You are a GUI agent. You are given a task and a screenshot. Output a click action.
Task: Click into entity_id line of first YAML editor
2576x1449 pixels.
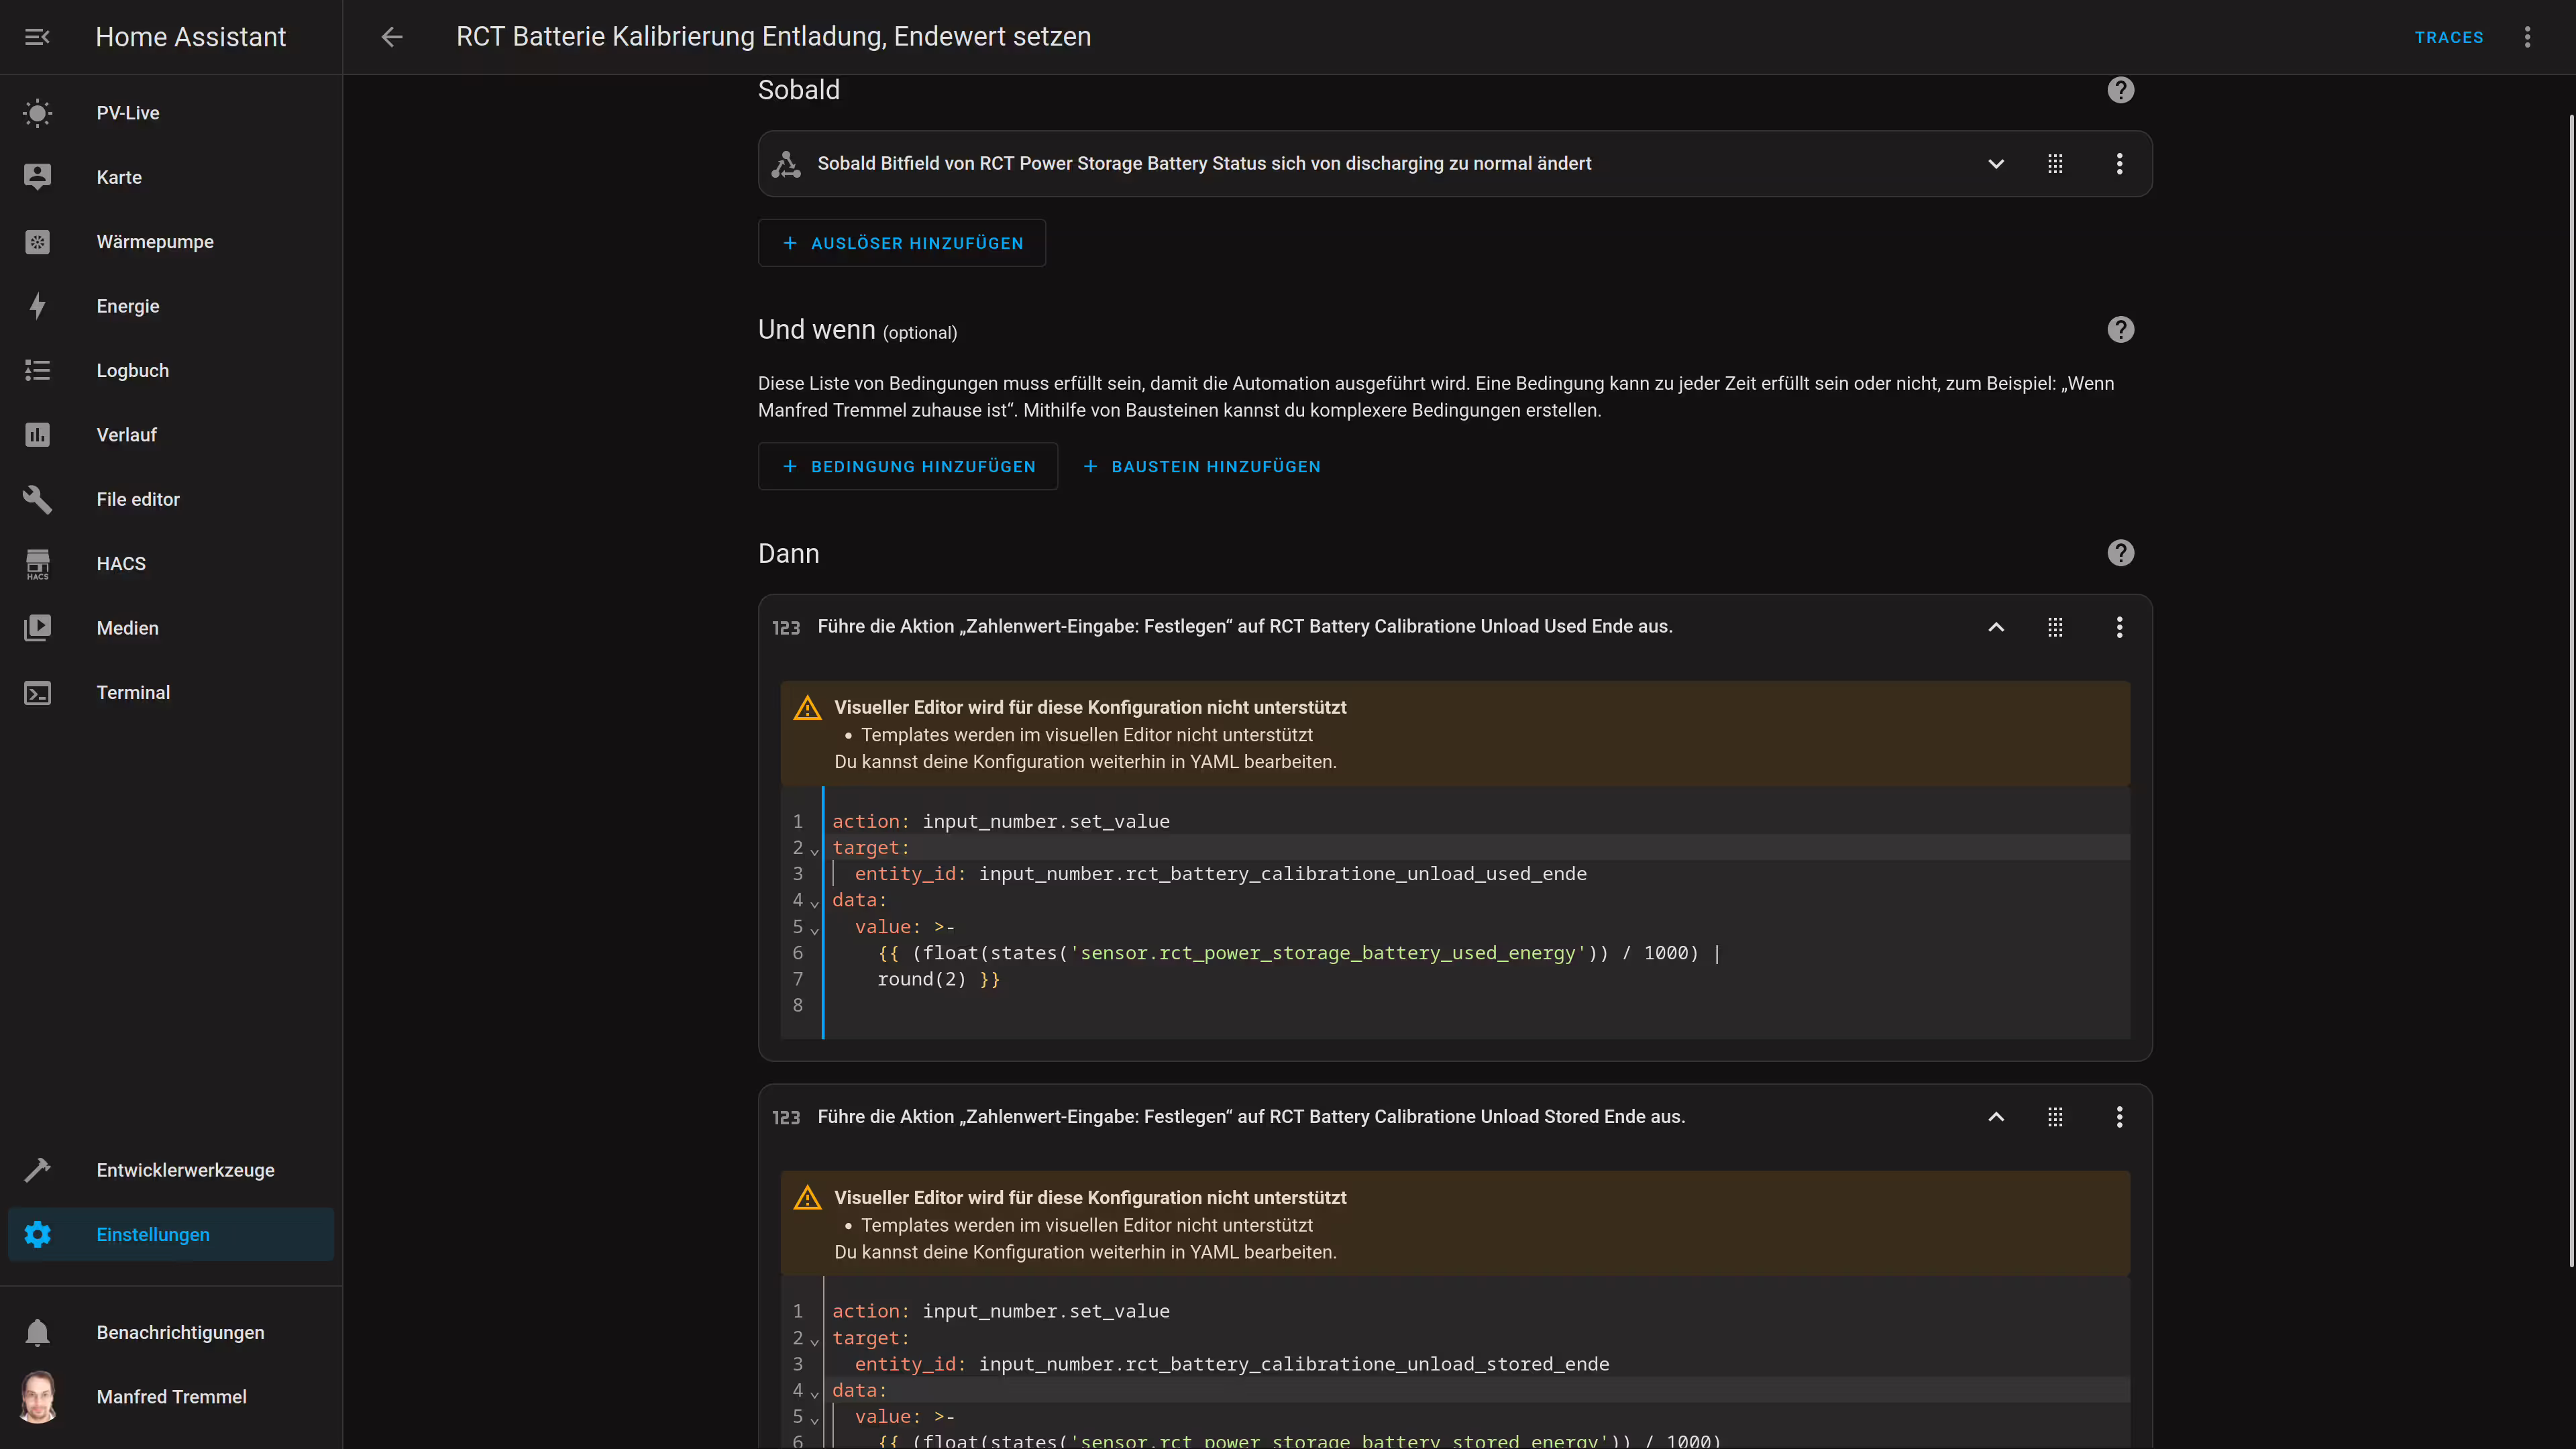point(1478,874)
